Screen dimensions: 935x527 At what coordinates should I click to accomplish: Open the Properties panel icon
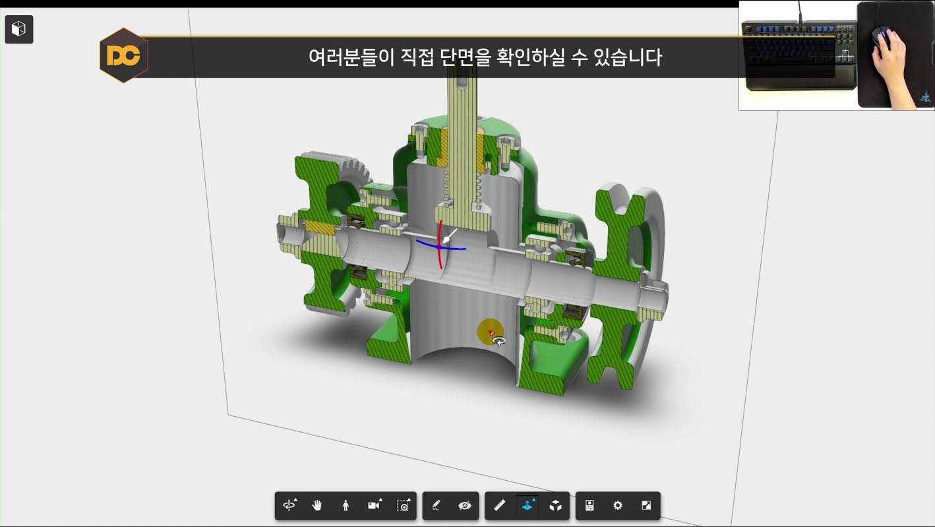pyautogui.click(x=589, y=505)
